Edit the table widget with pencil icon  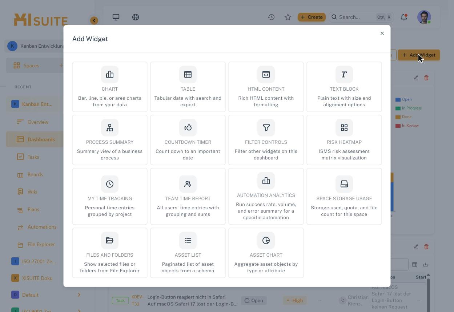(416, 246)
